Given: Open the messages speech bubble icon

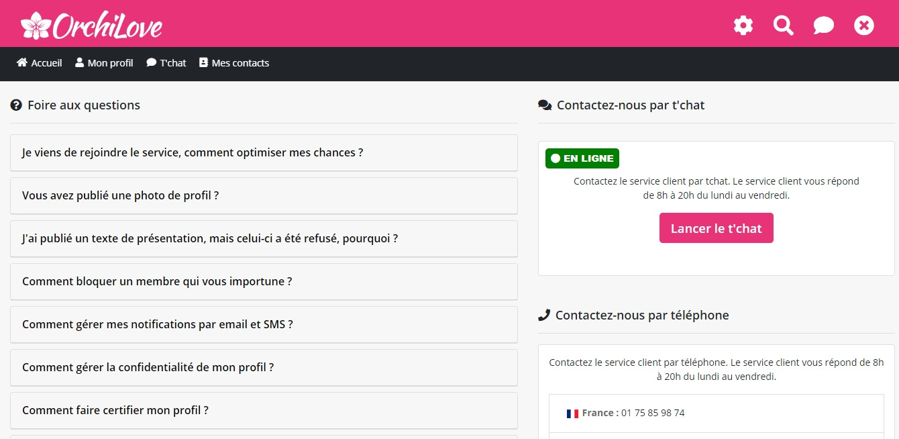Looking at the screenshot, I should click(823, 26).
